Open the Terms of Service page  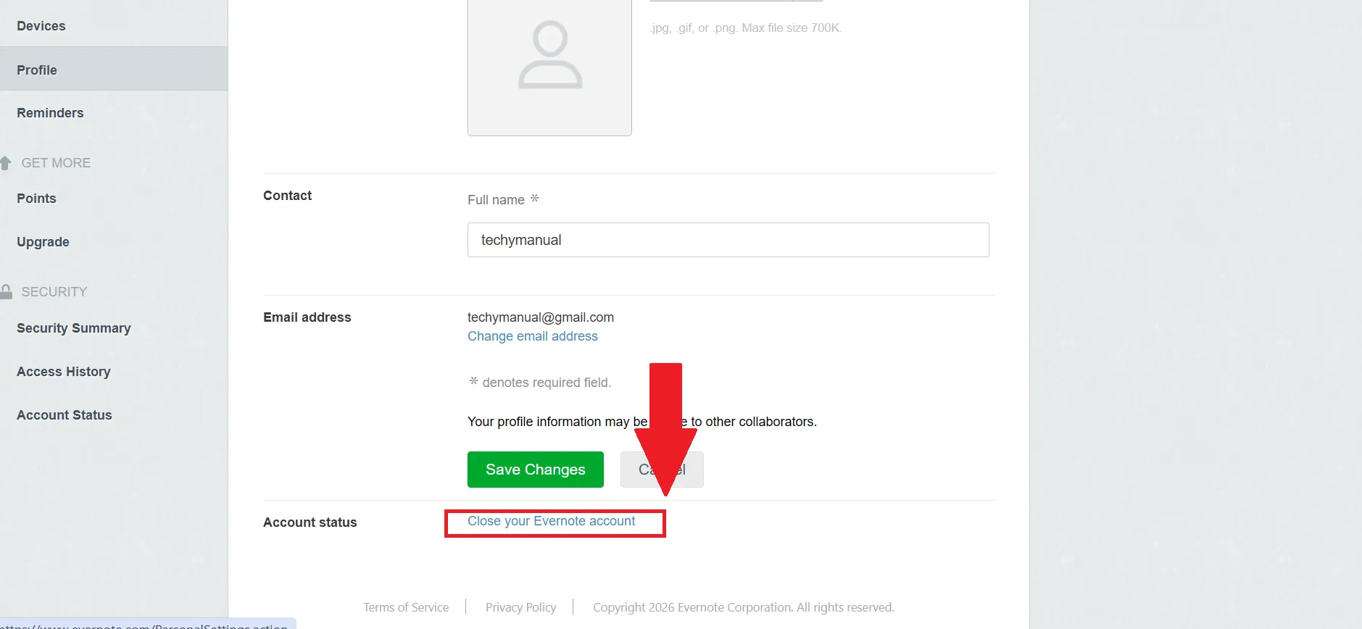click(x=406, y=607)
